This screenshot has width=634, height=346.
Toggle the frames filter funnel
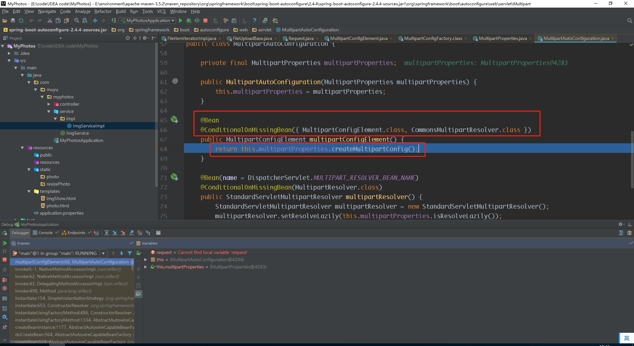point(130,253)
